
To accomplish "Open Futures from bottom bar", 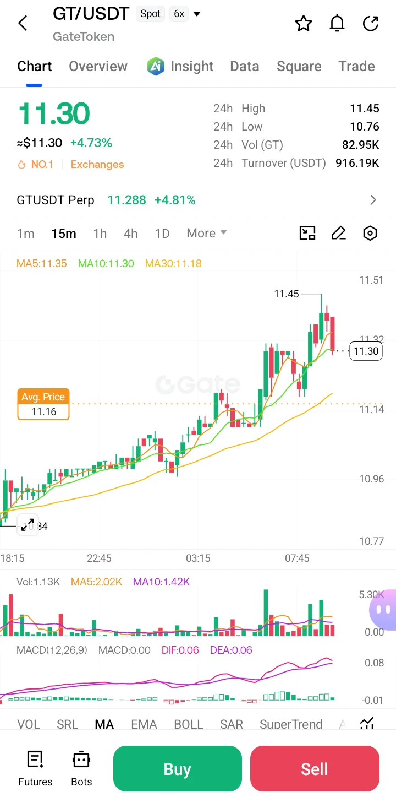I will pos(35,768).
